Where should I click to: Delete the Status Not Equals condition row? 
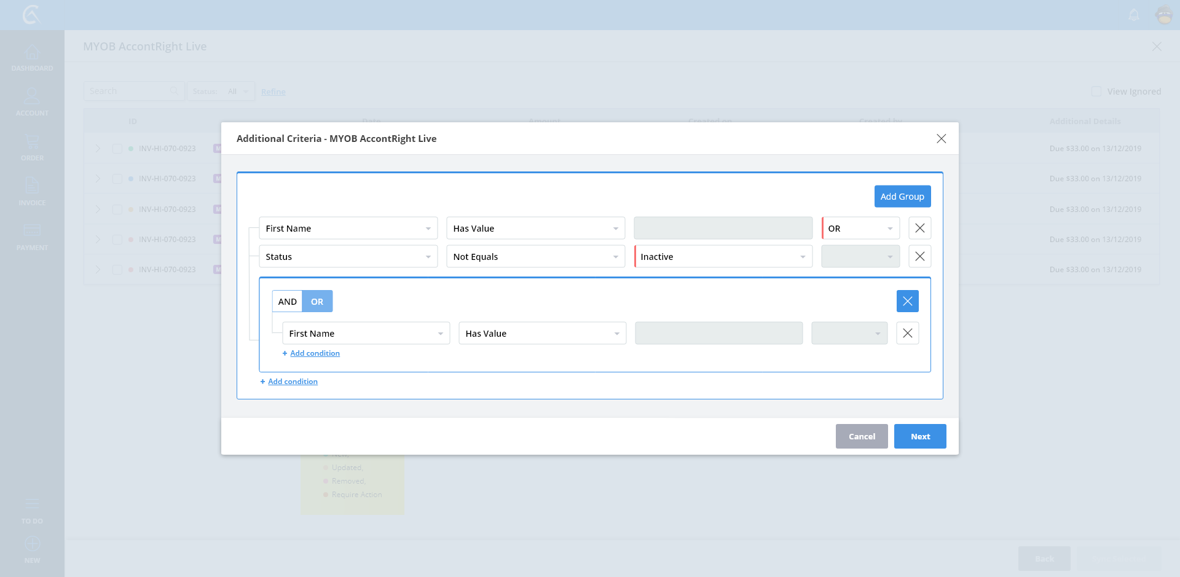(x=919, y=256)
